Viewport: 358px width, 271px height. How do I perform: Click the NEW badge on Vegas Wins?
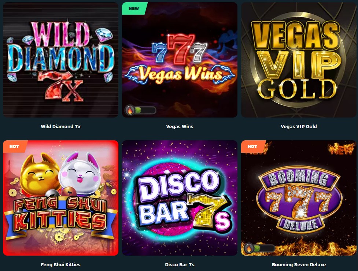pyautogui.click(x=134, y=8)
